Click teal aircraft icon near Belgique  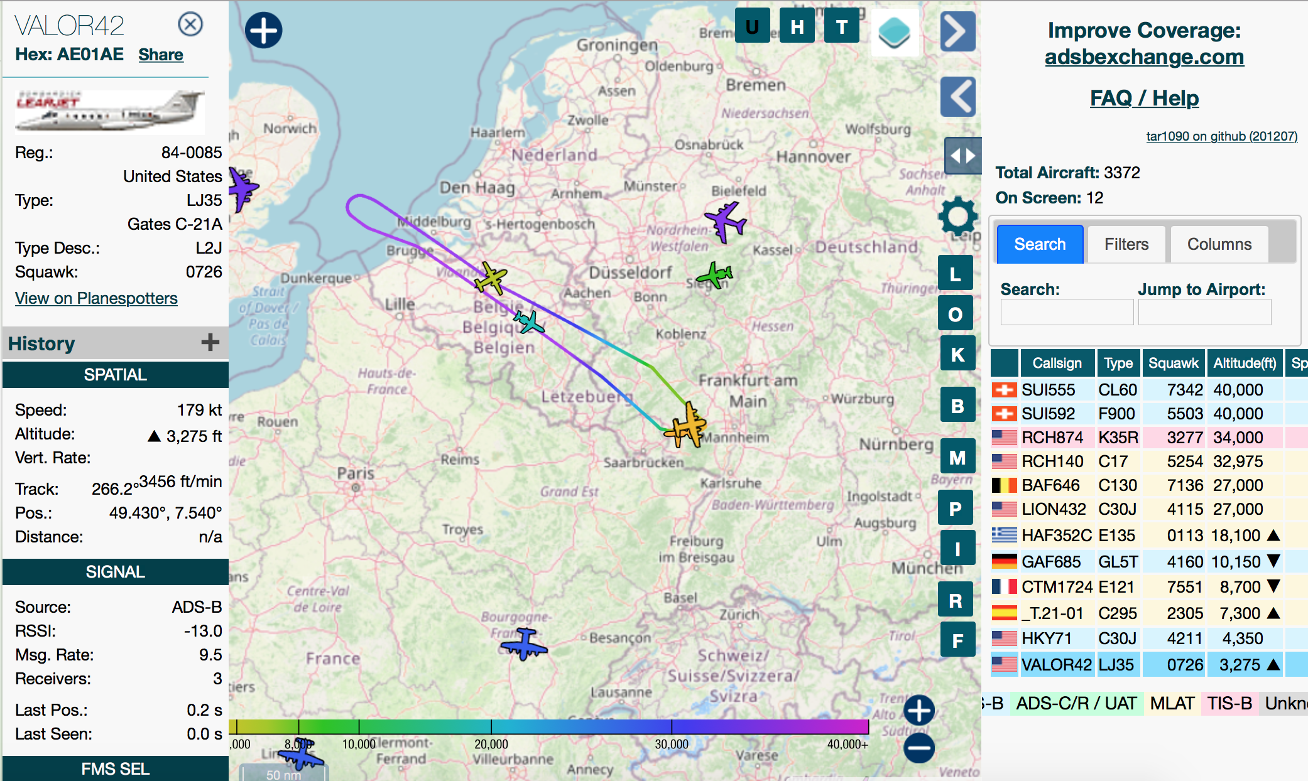tap(528, 322)
